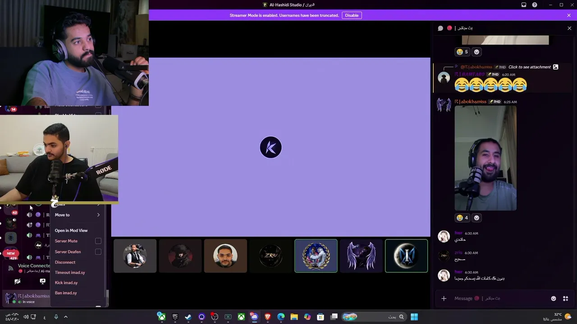The width and height of the screenshot is (577, 324).
Task: Add a reaction next to the 4 laughs
Action: pos(476,218)
